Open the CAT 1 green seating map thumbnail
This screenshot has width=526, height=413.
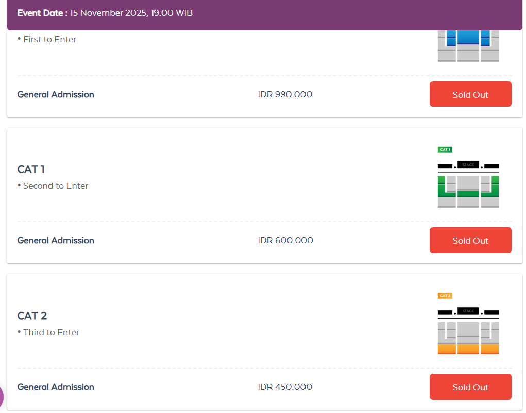[x=468, y=177]
